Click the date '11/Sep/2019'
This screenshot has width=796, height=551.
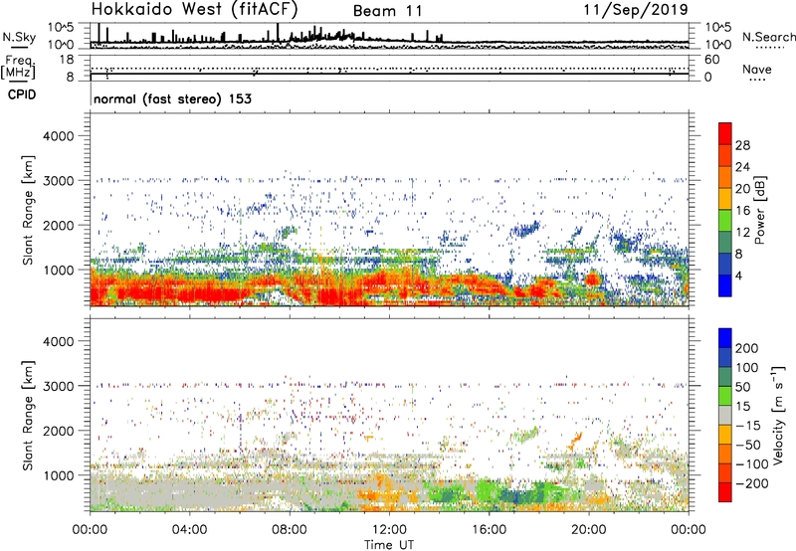pyautogui.click(x=636, y=9)
